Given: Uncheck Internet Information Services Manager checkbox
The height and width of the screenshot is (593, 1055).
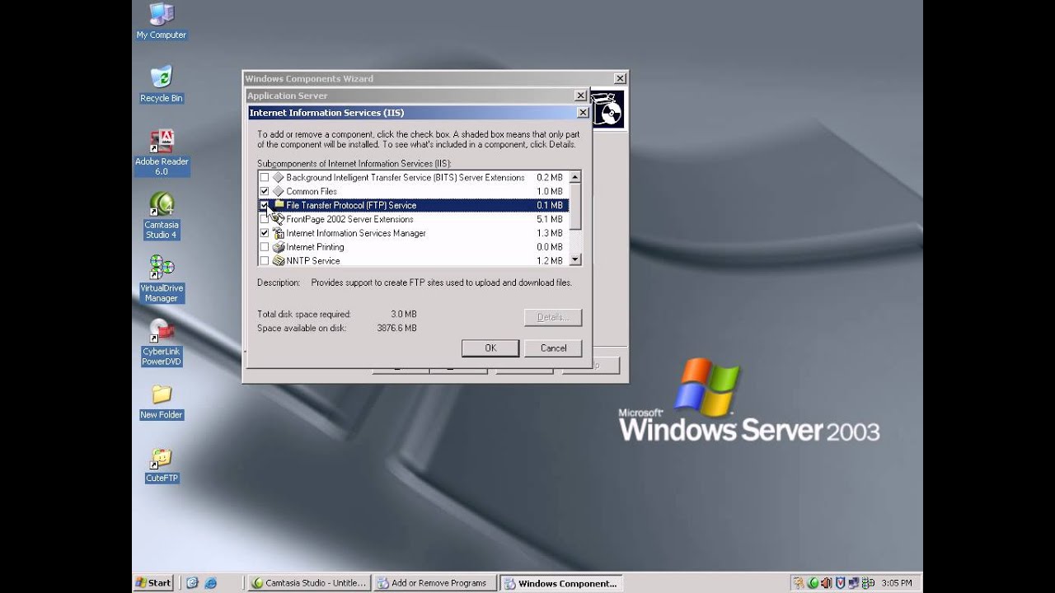Looking at the screenshot, I should tap(265, 233).
